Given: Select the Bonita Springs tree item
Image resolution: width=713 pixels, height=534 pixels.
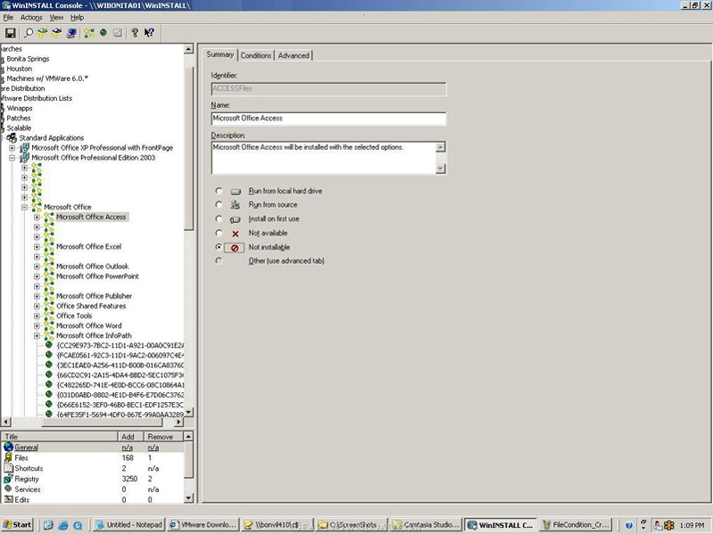Looking at the screenshot, I should [28, 59].
